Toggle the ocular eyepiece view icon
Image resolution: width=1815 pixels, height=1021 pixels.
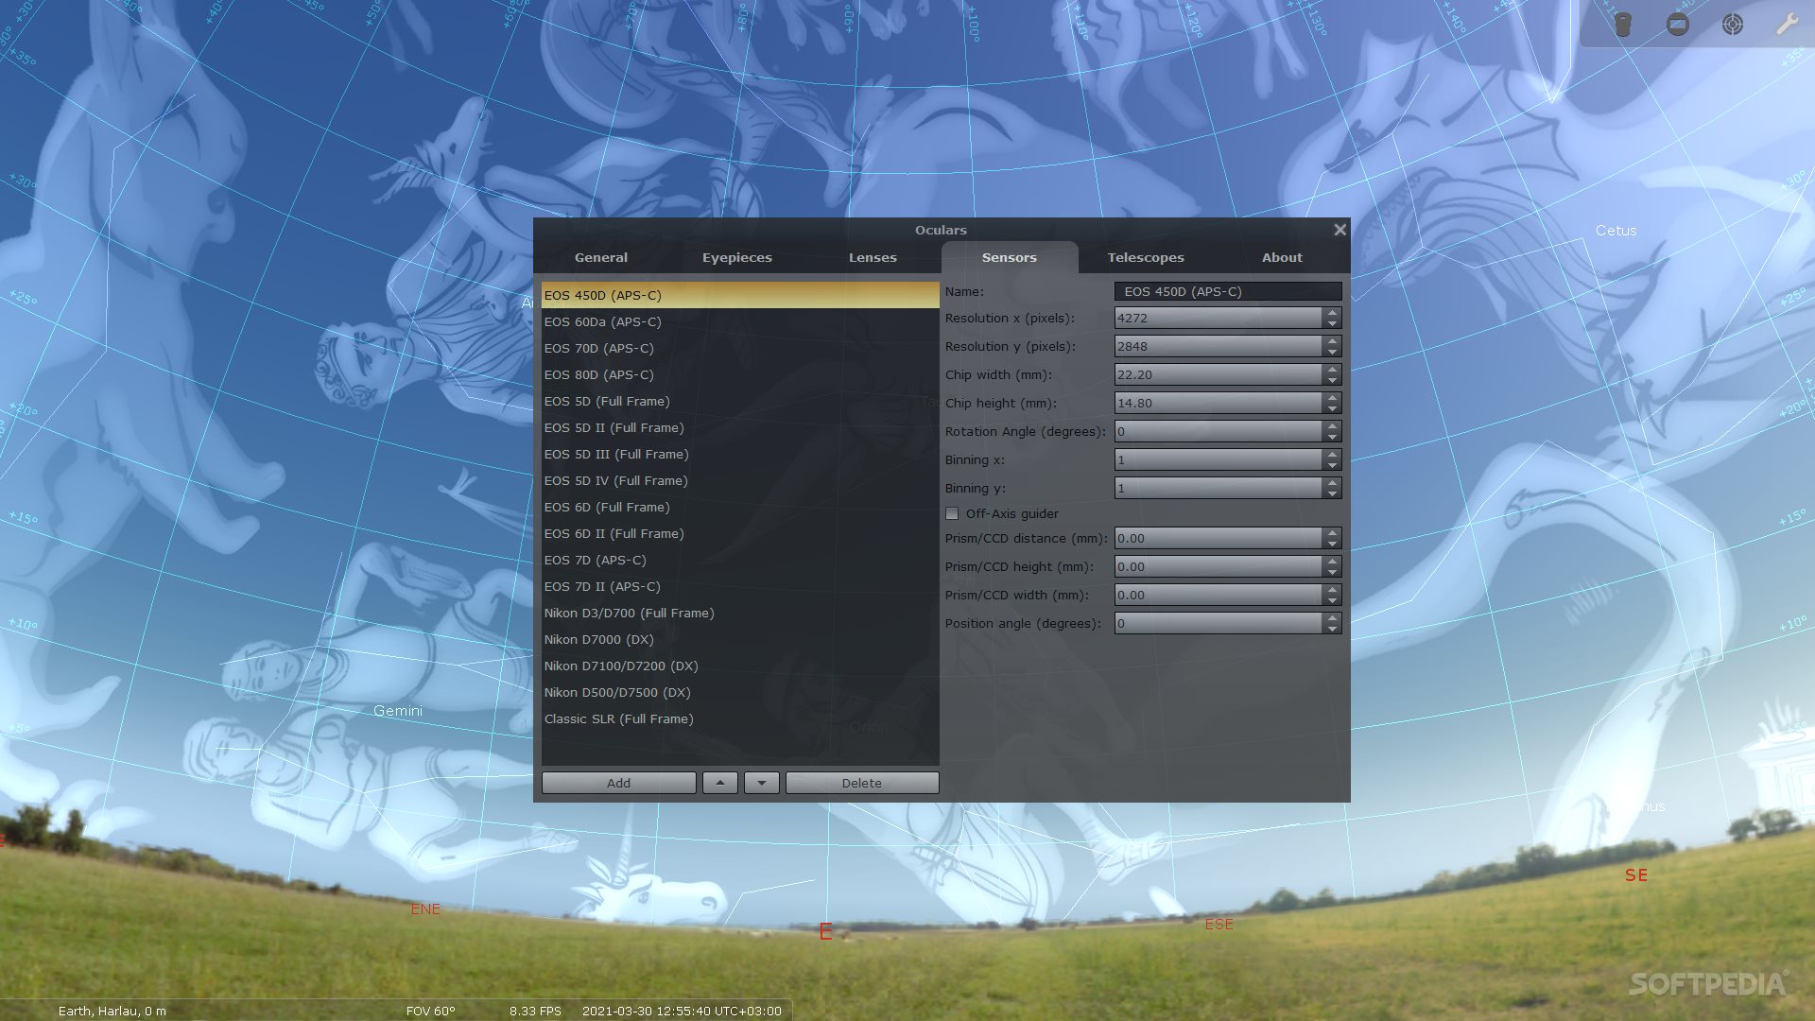point(1623,25)
